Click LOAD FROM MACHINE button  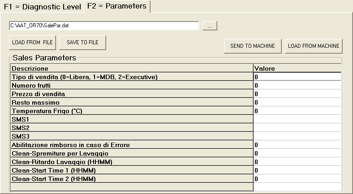[x=314, y=46]
